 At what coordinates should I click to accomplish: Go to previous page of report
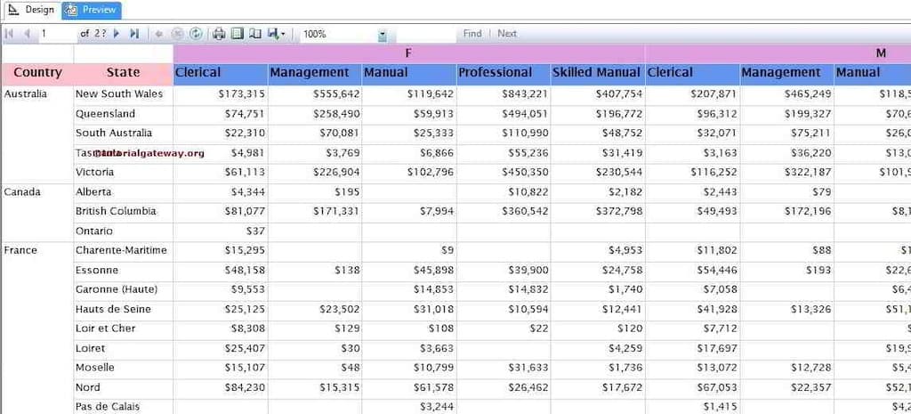click(27, 34)
